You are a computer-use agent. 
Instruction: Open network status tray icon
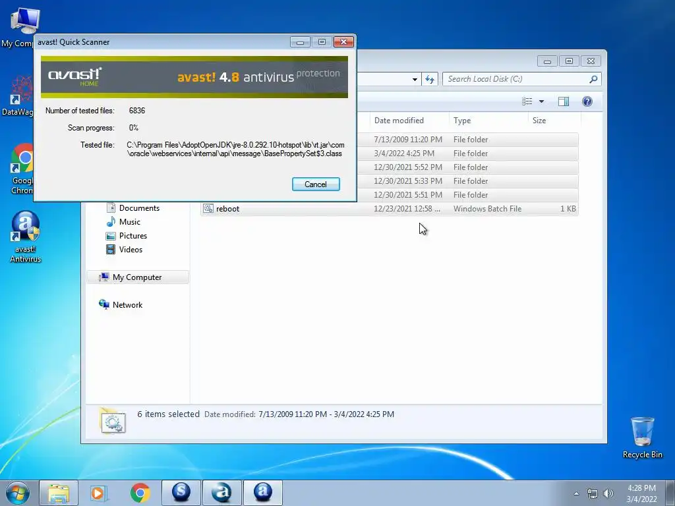point(593,493)
